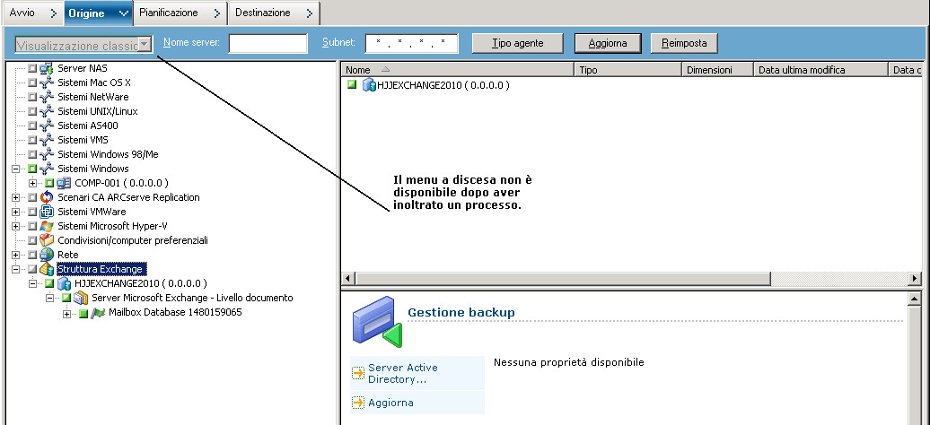930x425 pixels.
Task: Collapse the Sistemi Windows node
Action: (15, 169)
